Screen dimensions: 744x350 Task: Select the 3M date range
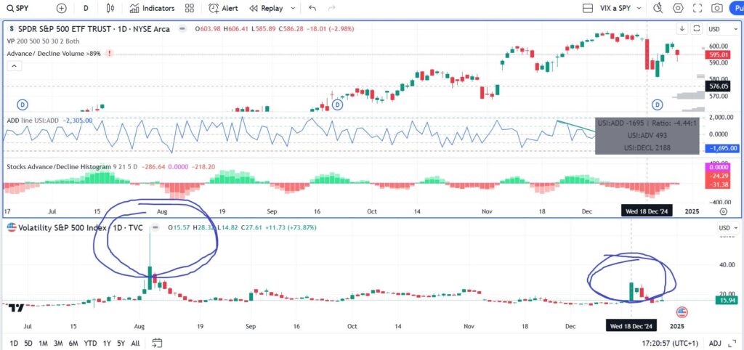(58, 343)
